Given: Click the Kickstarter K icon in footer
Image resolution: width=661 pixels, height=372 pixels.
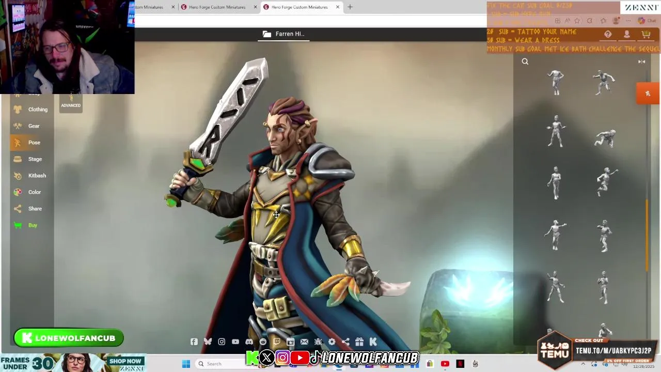Looking at the screenshot, I should click(x=373, y=342).
